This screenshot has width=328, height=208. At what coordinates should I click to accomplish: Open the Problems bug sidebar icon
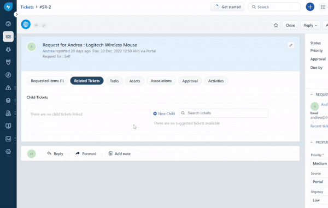pos(8,49)
